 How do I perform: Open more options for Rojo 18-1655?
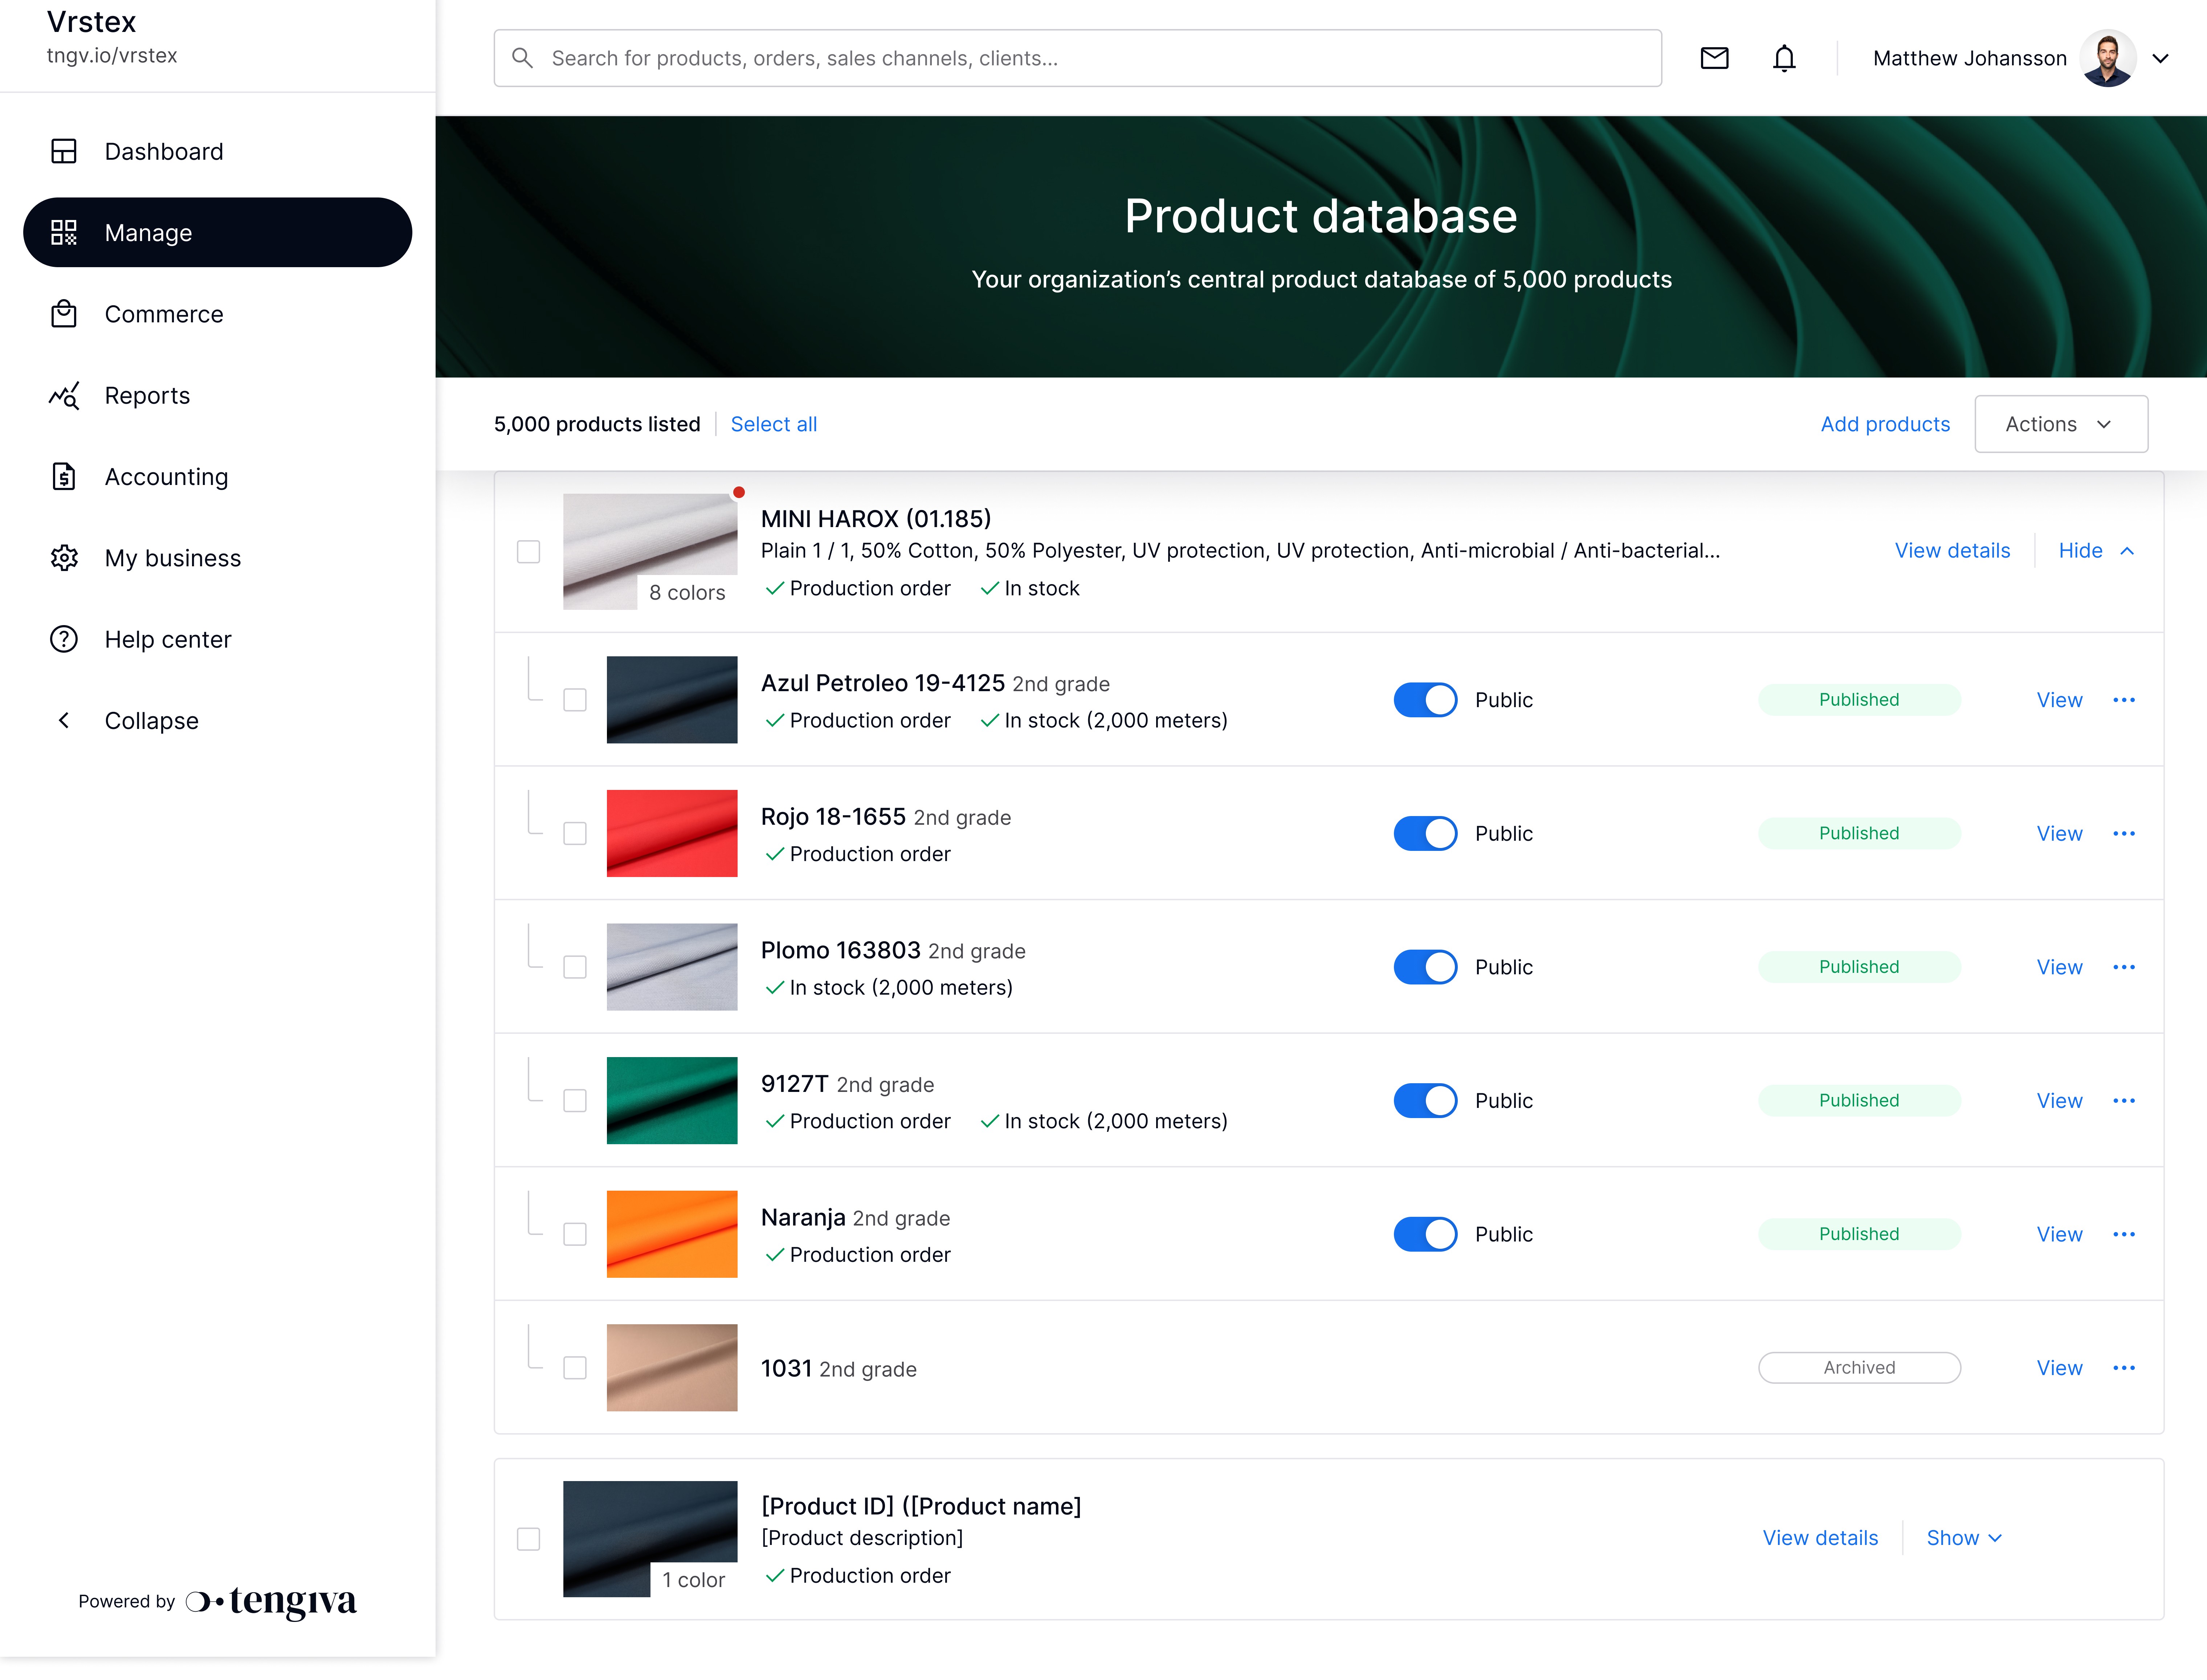tap(2124, 833)
